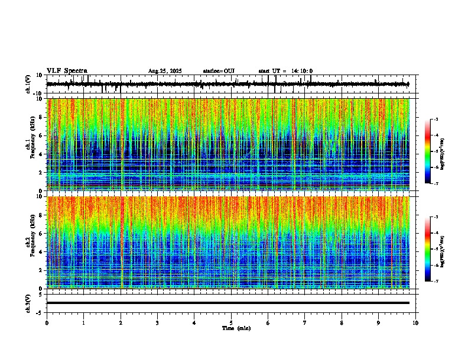Click the '2' tick on time axis
468x362 pixels.
(x=121, y=323)
